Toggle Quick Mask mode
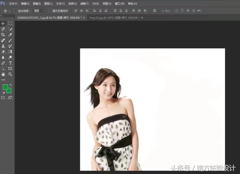The width and height of the screenshot is (240, 174). [3, 97]
